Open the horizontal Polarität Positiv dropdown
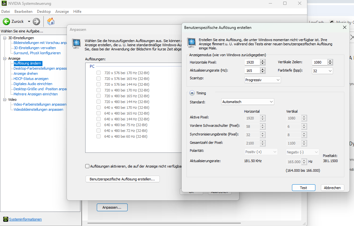Image resolution: width=354 pixels, height=226 pixels. coord(261,152)
